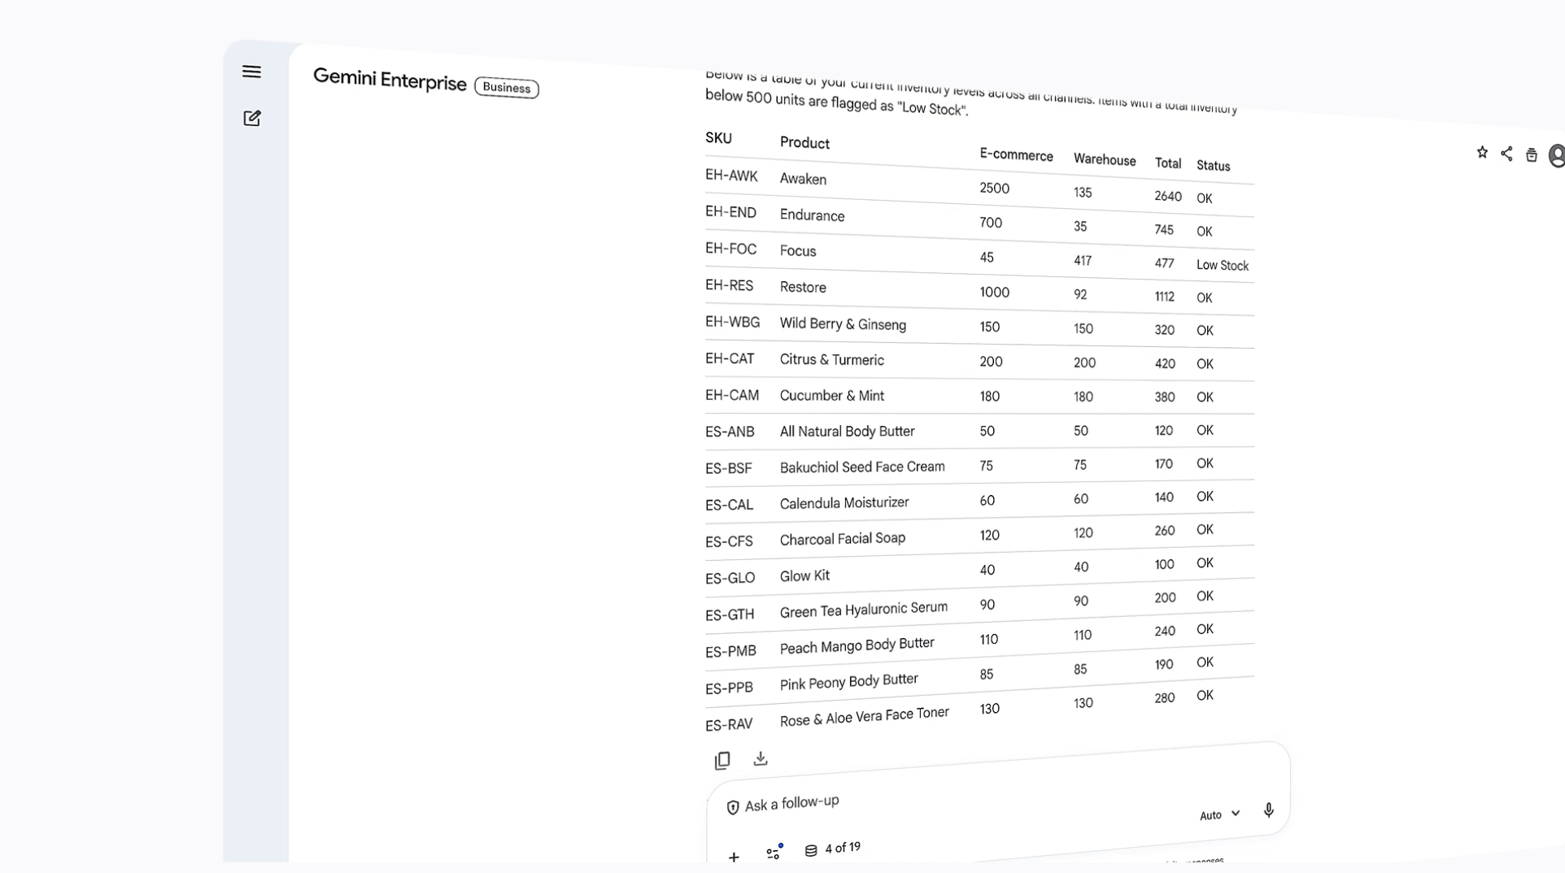Click product Green Tea Hyaluronic Serum

coord(863,610)
